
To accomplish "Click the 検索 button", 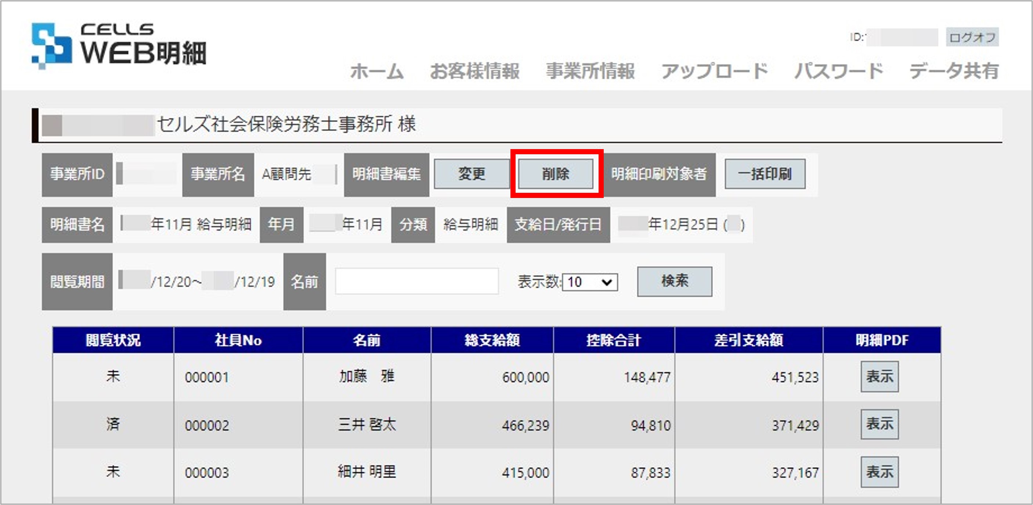I will [x=675, y=281].
